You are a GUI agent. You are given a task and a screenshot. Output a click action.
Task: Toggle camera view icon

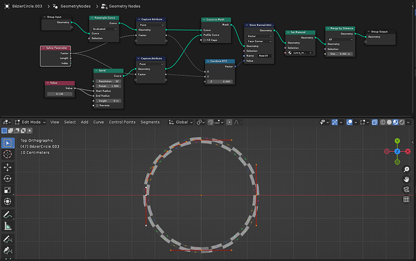point(406,189)
